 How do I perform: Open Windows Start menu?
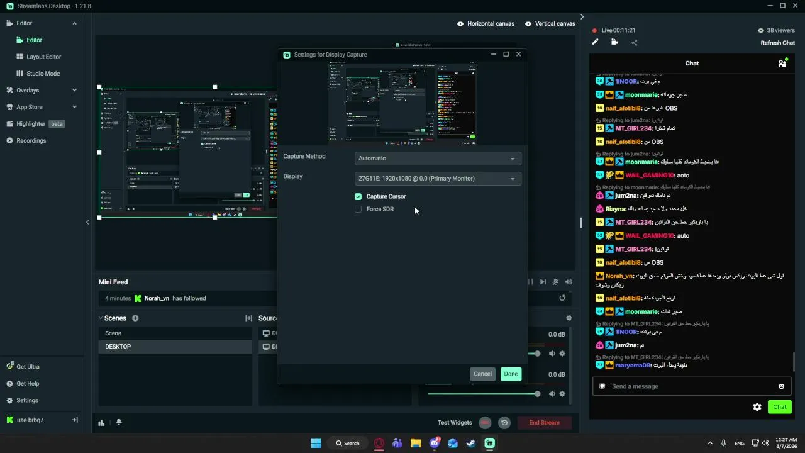(316, 443)
